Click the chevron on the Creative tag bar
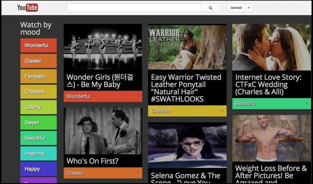Screen dimensions: 313x184 (222, 111)
